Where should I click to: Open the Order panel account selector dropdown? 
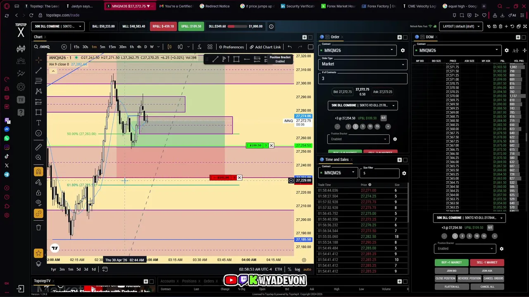(x=363, y=105)
